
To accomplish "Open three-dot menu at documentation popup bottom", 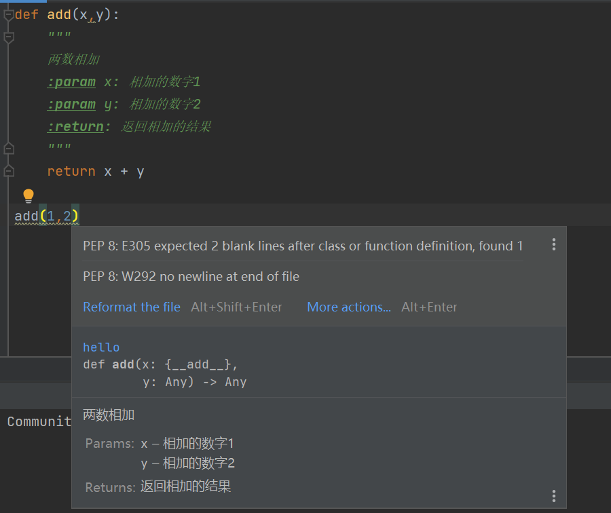I will pos(554,496).
